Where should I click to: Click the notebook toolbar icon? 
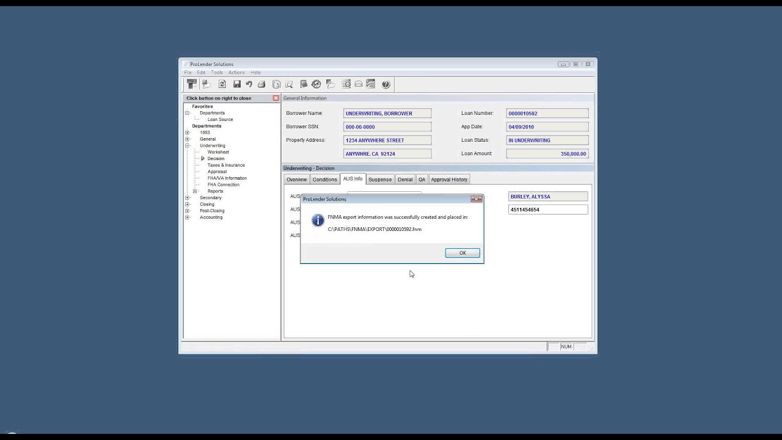[304, 84]
